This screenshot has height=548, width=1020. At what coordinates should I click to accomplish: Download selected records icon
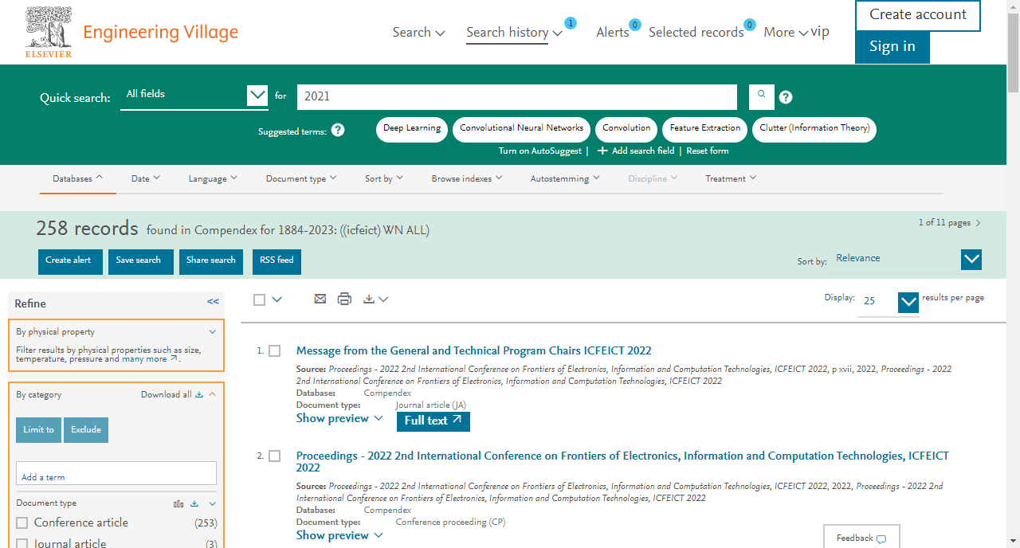pos(368,299)
